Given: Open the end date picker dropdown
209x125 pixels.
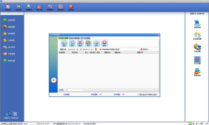Looking at the screenshot, I should click(x=92, y=49).
